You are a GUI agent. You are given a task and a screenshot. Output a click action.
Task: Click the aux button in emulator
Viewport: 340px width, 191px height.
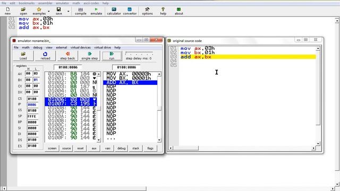click(x=94, y=149)
